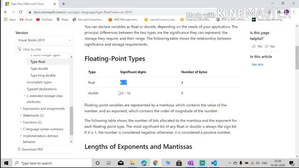This screenshot has width=299, height=168.
Task: Open Microsoft Store on the taskbar
Action: pyautogui.click(x=179, y=163)
